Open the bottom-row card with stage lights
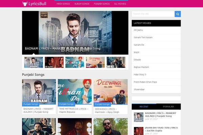 (x=75, y=127)
